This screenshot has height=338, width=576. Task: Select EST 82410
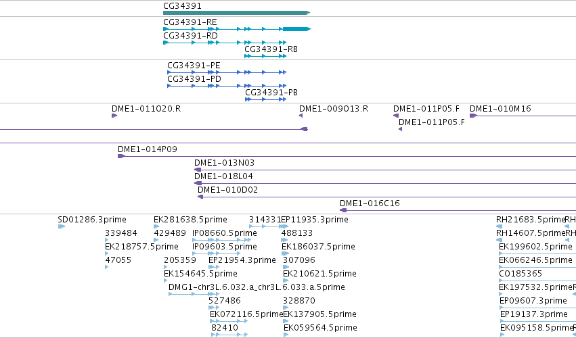tap(229, 335)
